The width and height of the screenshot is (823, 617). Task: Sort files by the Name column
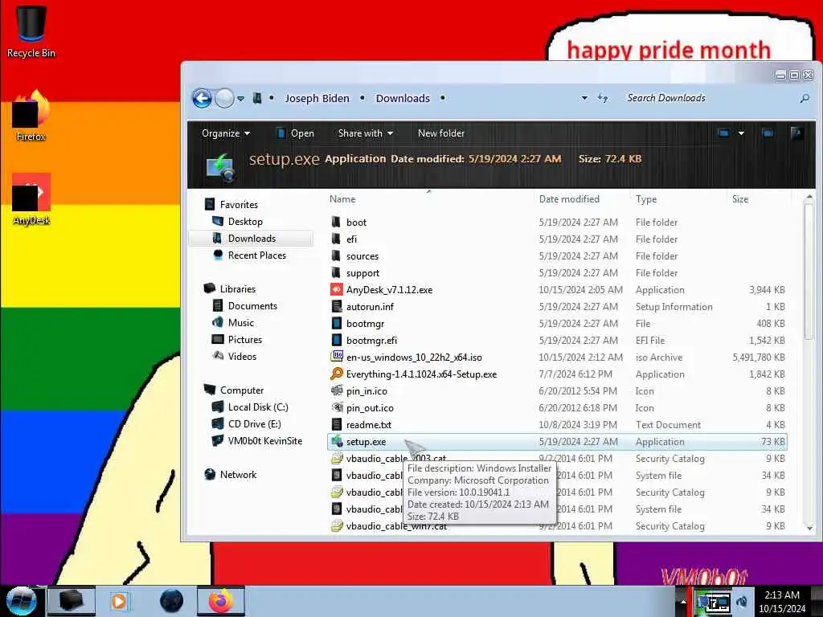tap(342, 199)
